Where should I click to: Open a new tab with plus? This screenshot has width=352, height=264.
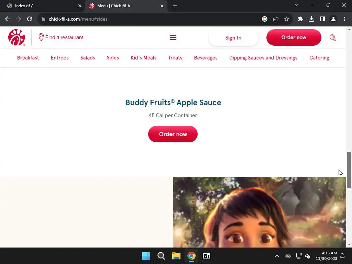click(x=175, y=6)
